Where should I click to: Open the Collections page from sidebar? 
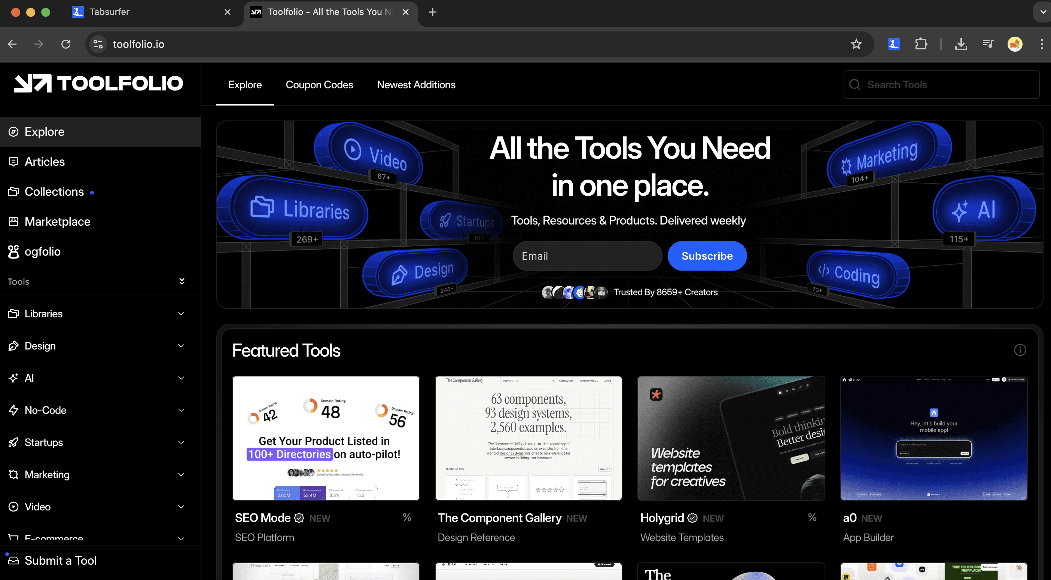[54, 192]
